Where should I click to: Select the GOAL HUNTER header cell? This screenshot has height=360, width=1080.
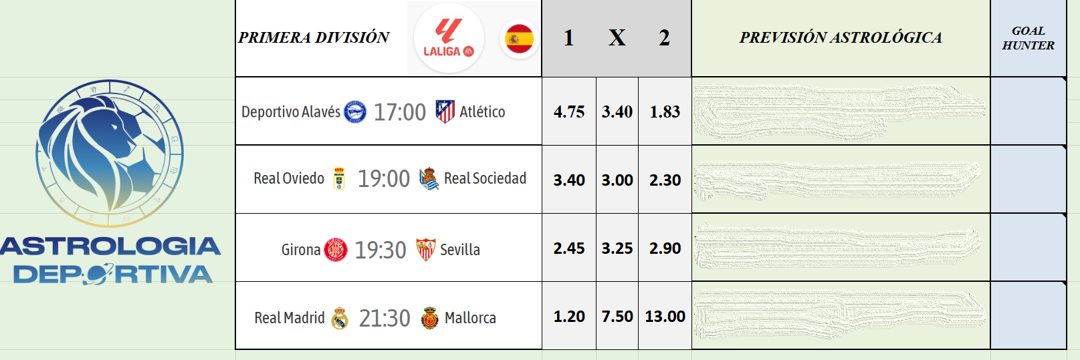pyautogui.click(x=1028, y=38)
